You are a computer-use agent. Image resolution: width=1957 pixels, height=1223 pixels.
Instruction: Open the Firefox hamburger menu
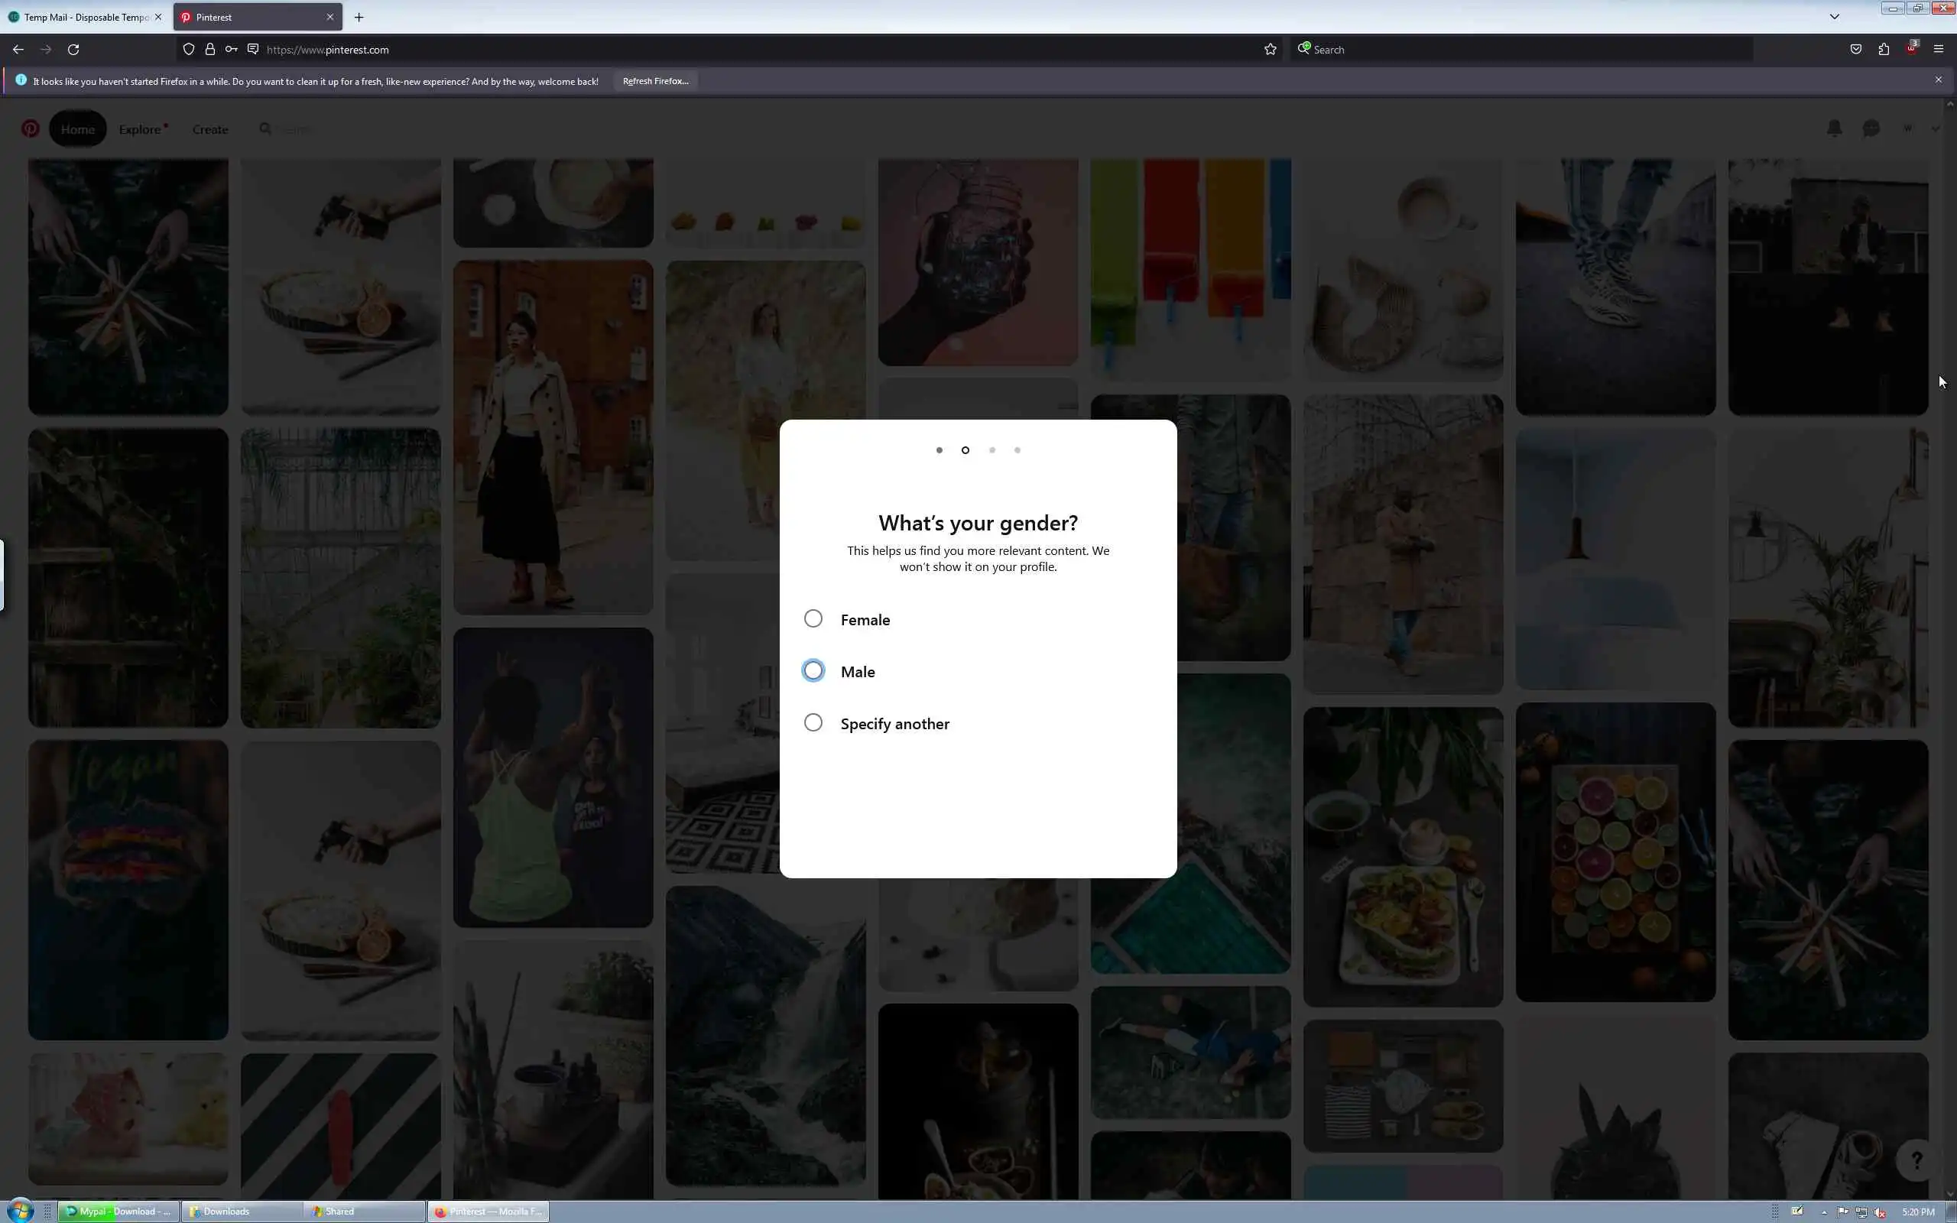tap(1939, 50)
